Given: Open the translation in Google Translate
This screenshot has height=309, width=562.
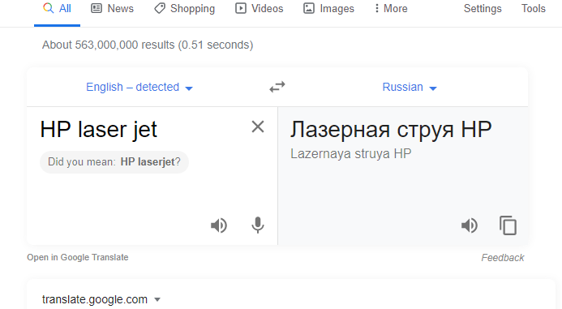Looking at the screenshot, I should (77, 257).
